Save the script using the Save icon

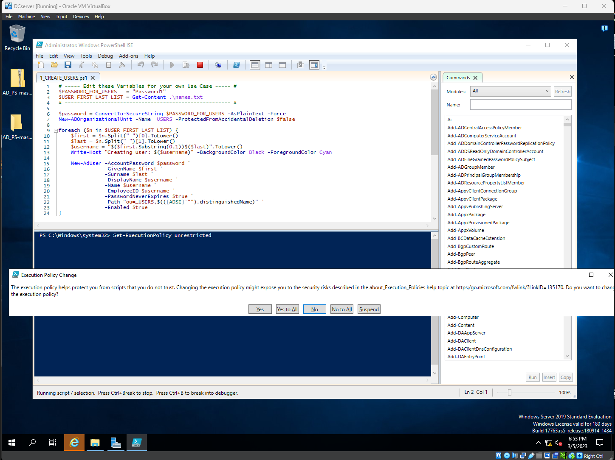coord(68,65)
